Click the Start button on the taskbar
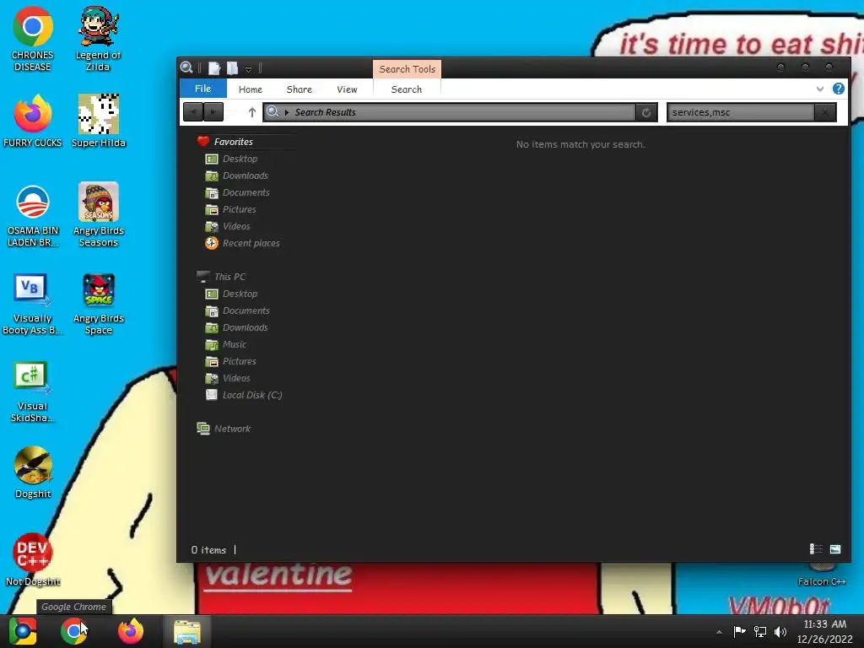864x648 pixels. click(23, 631)
